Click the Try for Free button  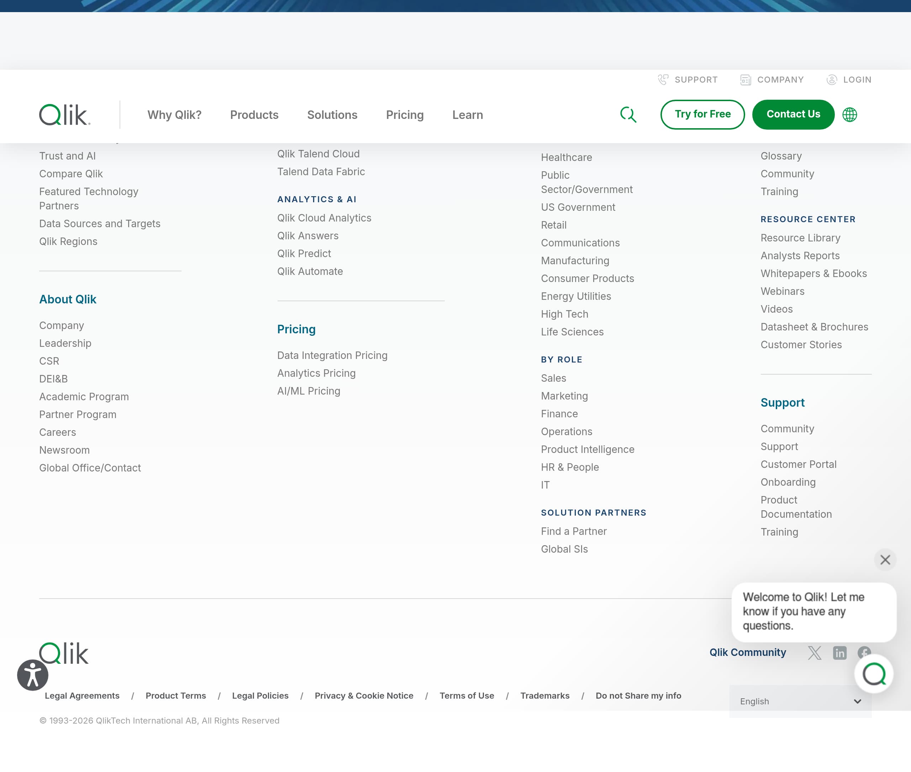(x=702, y=114)
